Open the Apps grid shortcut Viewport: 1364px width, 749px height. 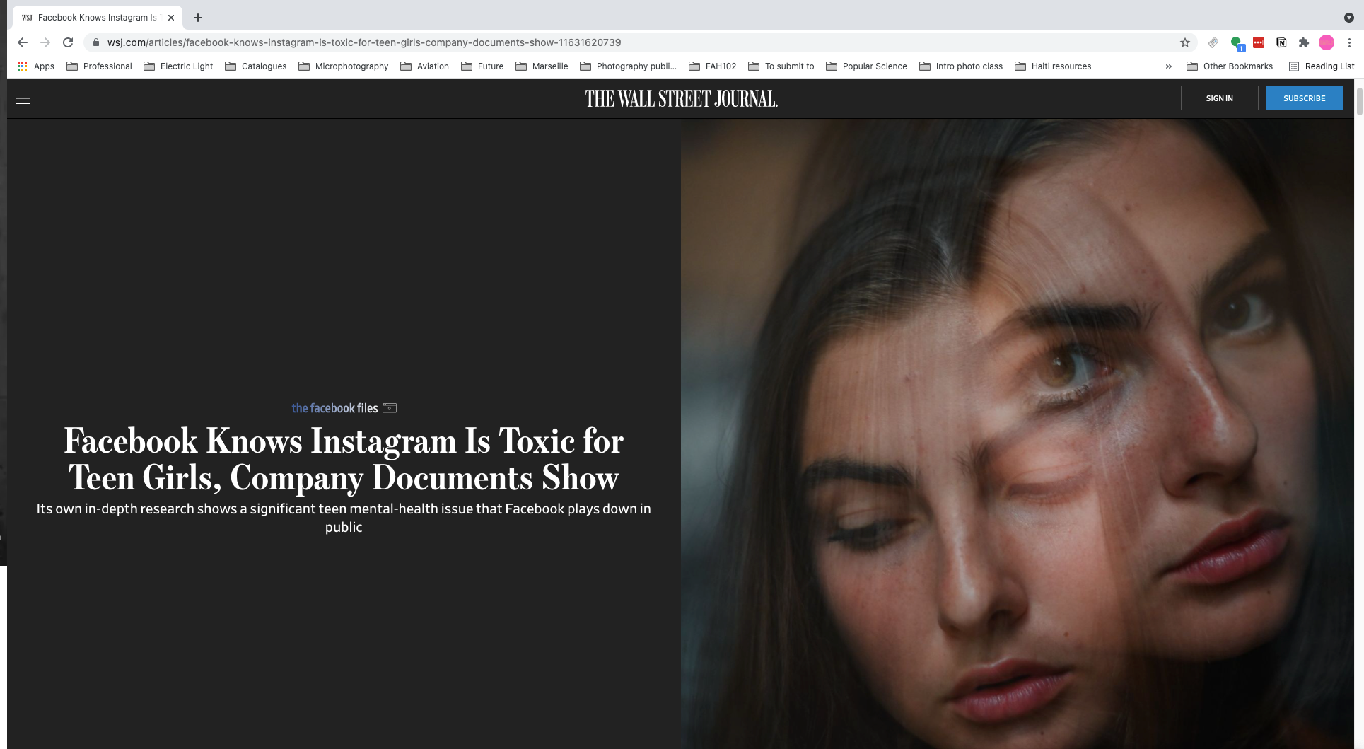click(x=35, y=66)
